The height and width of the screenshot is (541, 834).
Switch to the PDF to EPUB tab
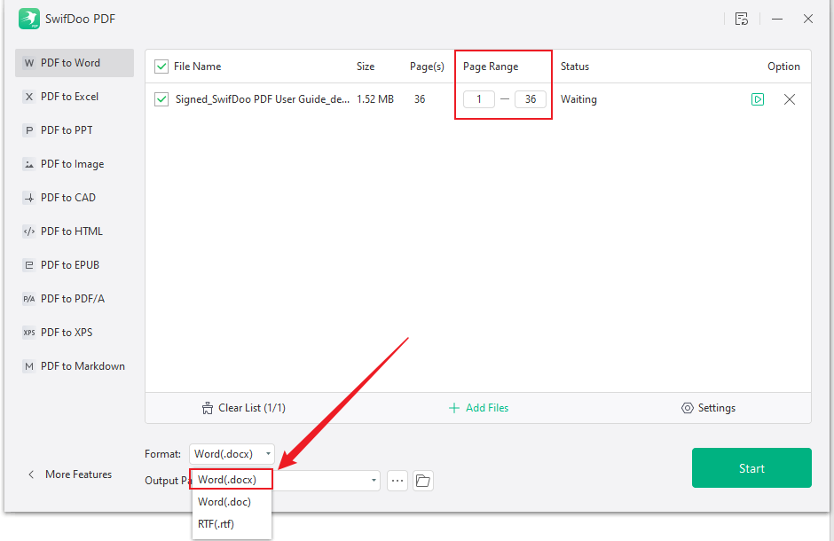pos(75,265)
